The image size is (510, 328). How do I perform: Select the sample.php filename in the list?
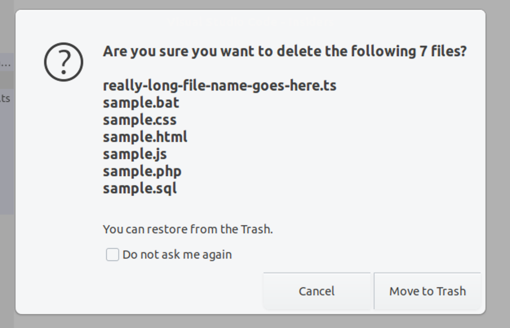[141, 171]
